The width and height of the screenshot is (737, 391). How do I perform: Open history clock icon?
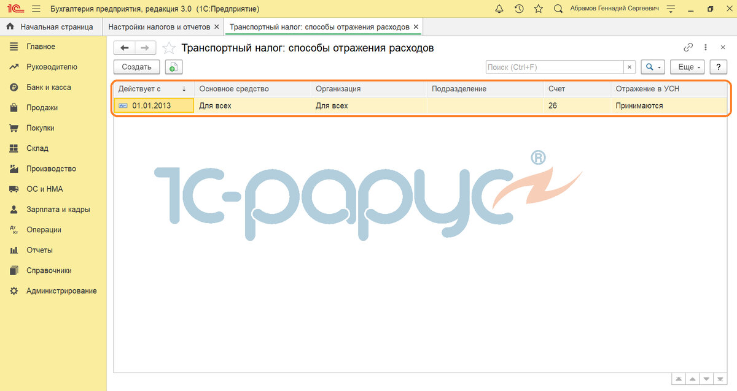tap(519, 9)
